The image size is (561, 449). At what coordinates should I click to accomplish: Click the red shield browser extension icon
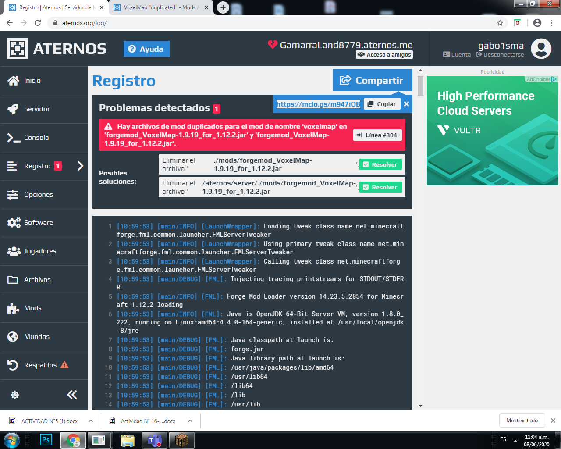click(518, 23)
